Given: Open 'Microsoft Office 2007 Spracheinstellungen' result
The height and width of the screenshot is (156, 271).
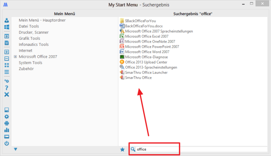Looking at the screenshot, I should pyautogui.click(x=159, y=31).
